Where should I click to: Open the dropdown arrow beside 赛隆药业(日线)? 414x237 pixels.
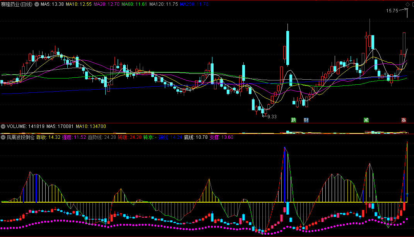pos(37,4)
